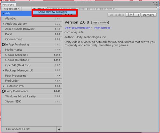This screenshot has height=133, width=160.
Task: Click the ProBuilder version 4.0.4 number
Action: (57, 81)
